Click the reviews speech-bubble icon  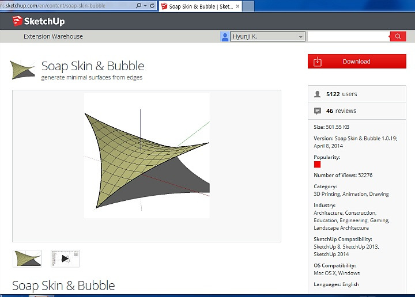pos(318,111)
